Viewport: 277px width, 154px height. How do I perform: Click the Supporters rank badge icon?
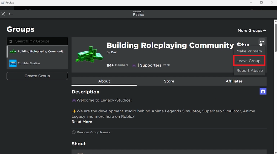click(x=134, y=65)
